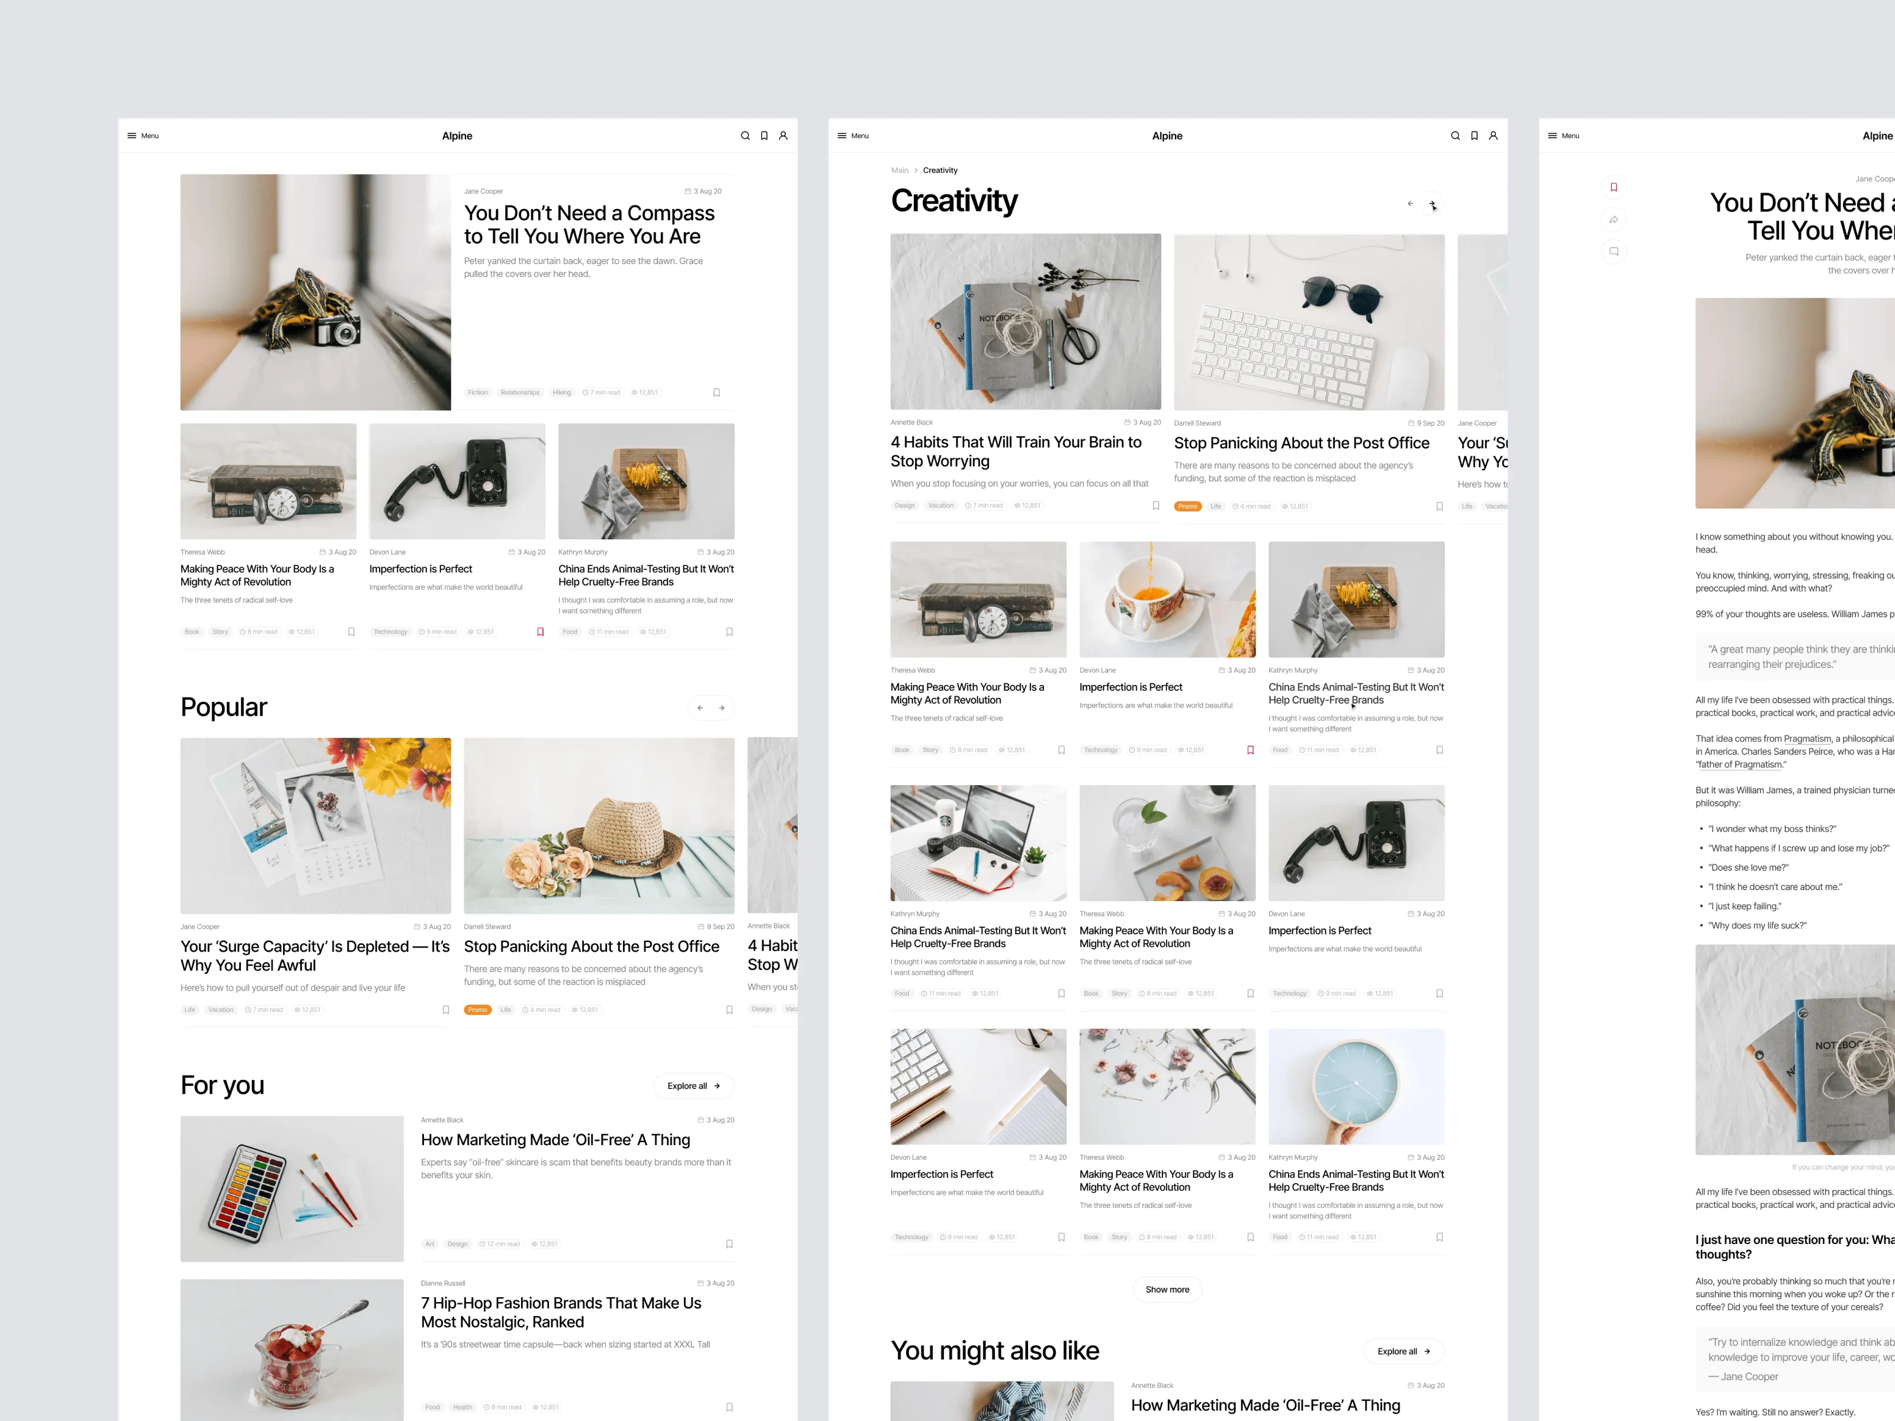Open the turtle with camera thumbnail
This screenshot has height=1421, width=1895.
tap(315, 292)
